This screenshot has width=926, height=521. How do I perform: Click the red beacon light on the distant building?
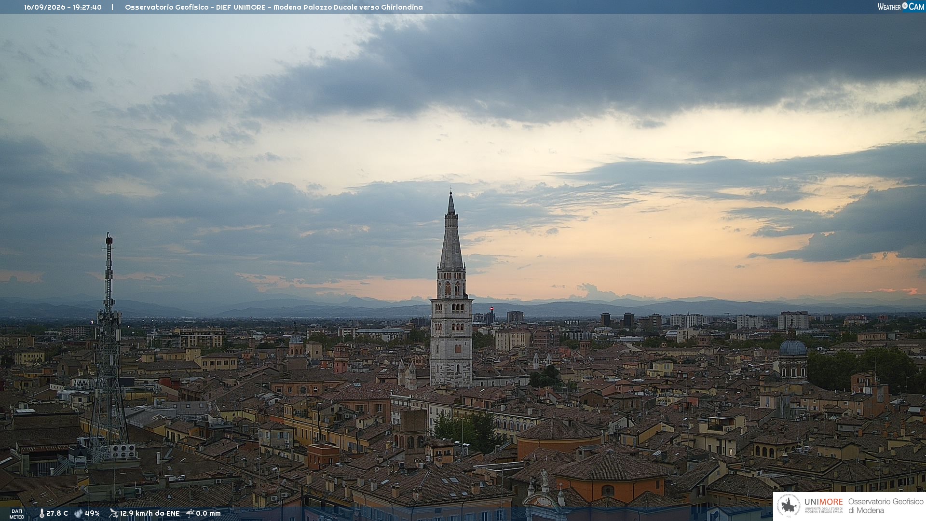coord(491,309)
